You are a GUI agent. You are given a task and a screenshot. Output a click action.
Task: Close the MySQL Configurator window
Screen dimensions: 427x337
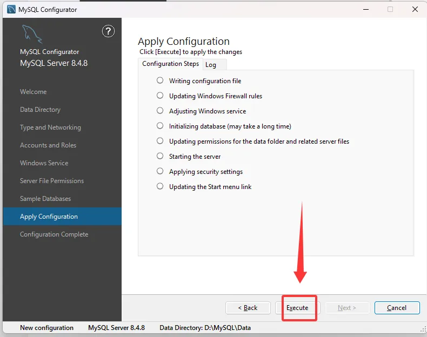(415, 9)
